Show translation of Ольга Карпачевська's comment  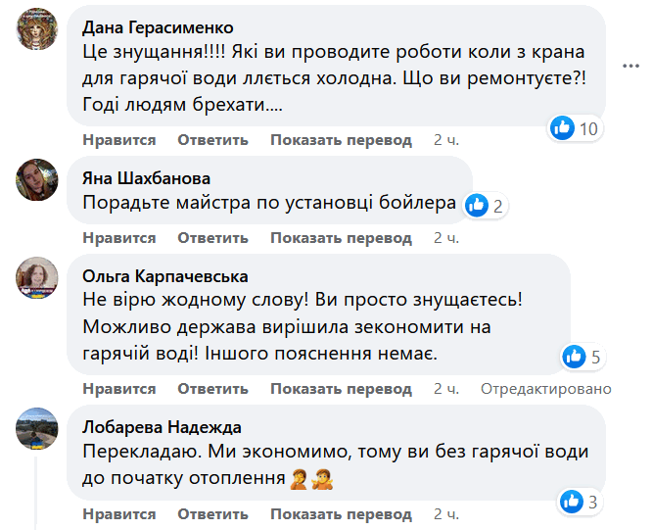[x=342, y=389]
